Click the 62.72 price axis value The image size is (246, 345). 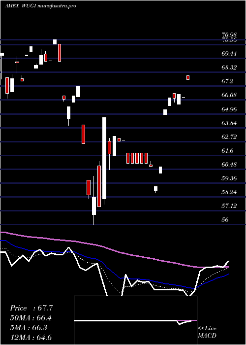pyautogui.click(x=229, y=137)
